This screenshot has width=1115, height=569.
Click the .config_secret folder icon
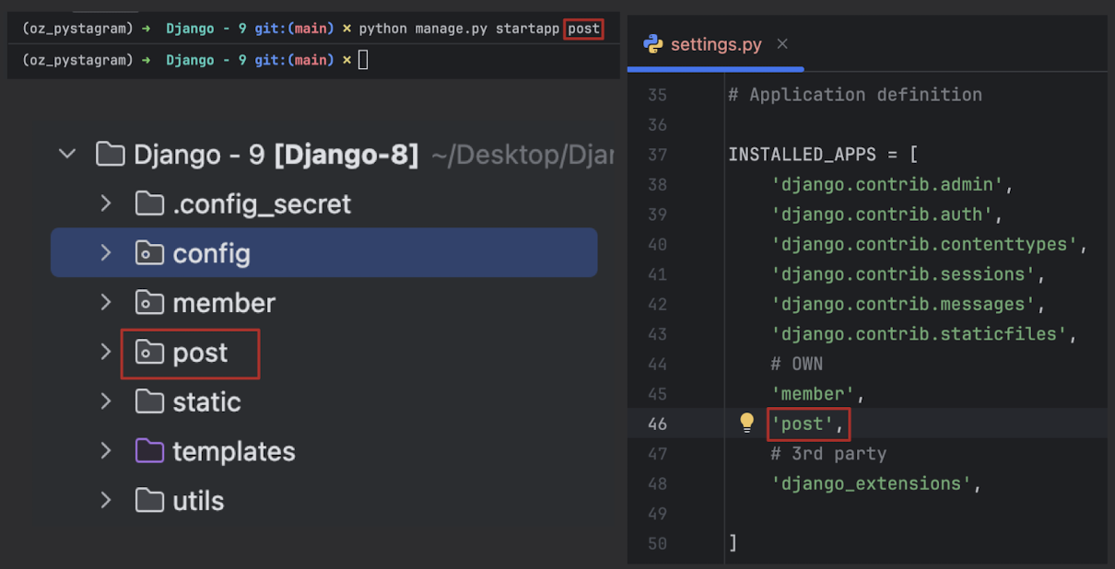[149, 203]
